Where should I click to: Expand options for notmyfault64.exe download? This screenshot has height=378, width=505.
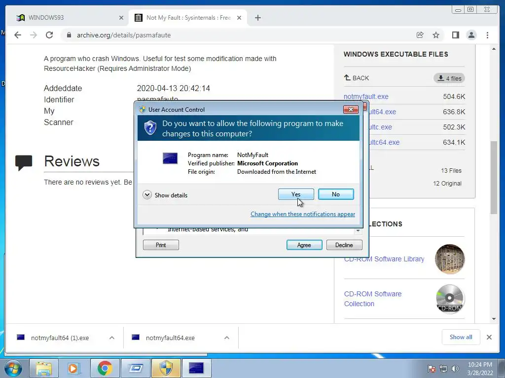tap(227, 338)
